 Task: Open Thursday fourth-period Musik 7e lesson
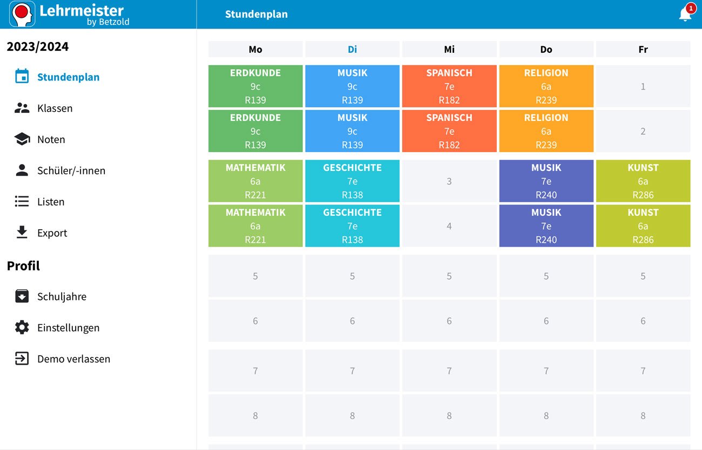[546, 226]
